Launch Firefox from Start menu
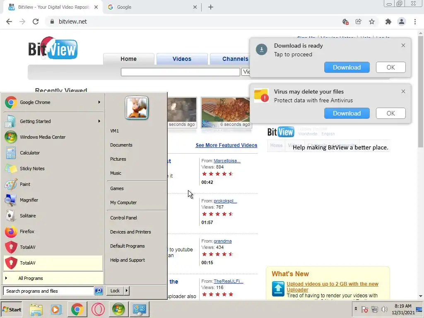Viewport: 424px width, 318px height. coord(53,231)
